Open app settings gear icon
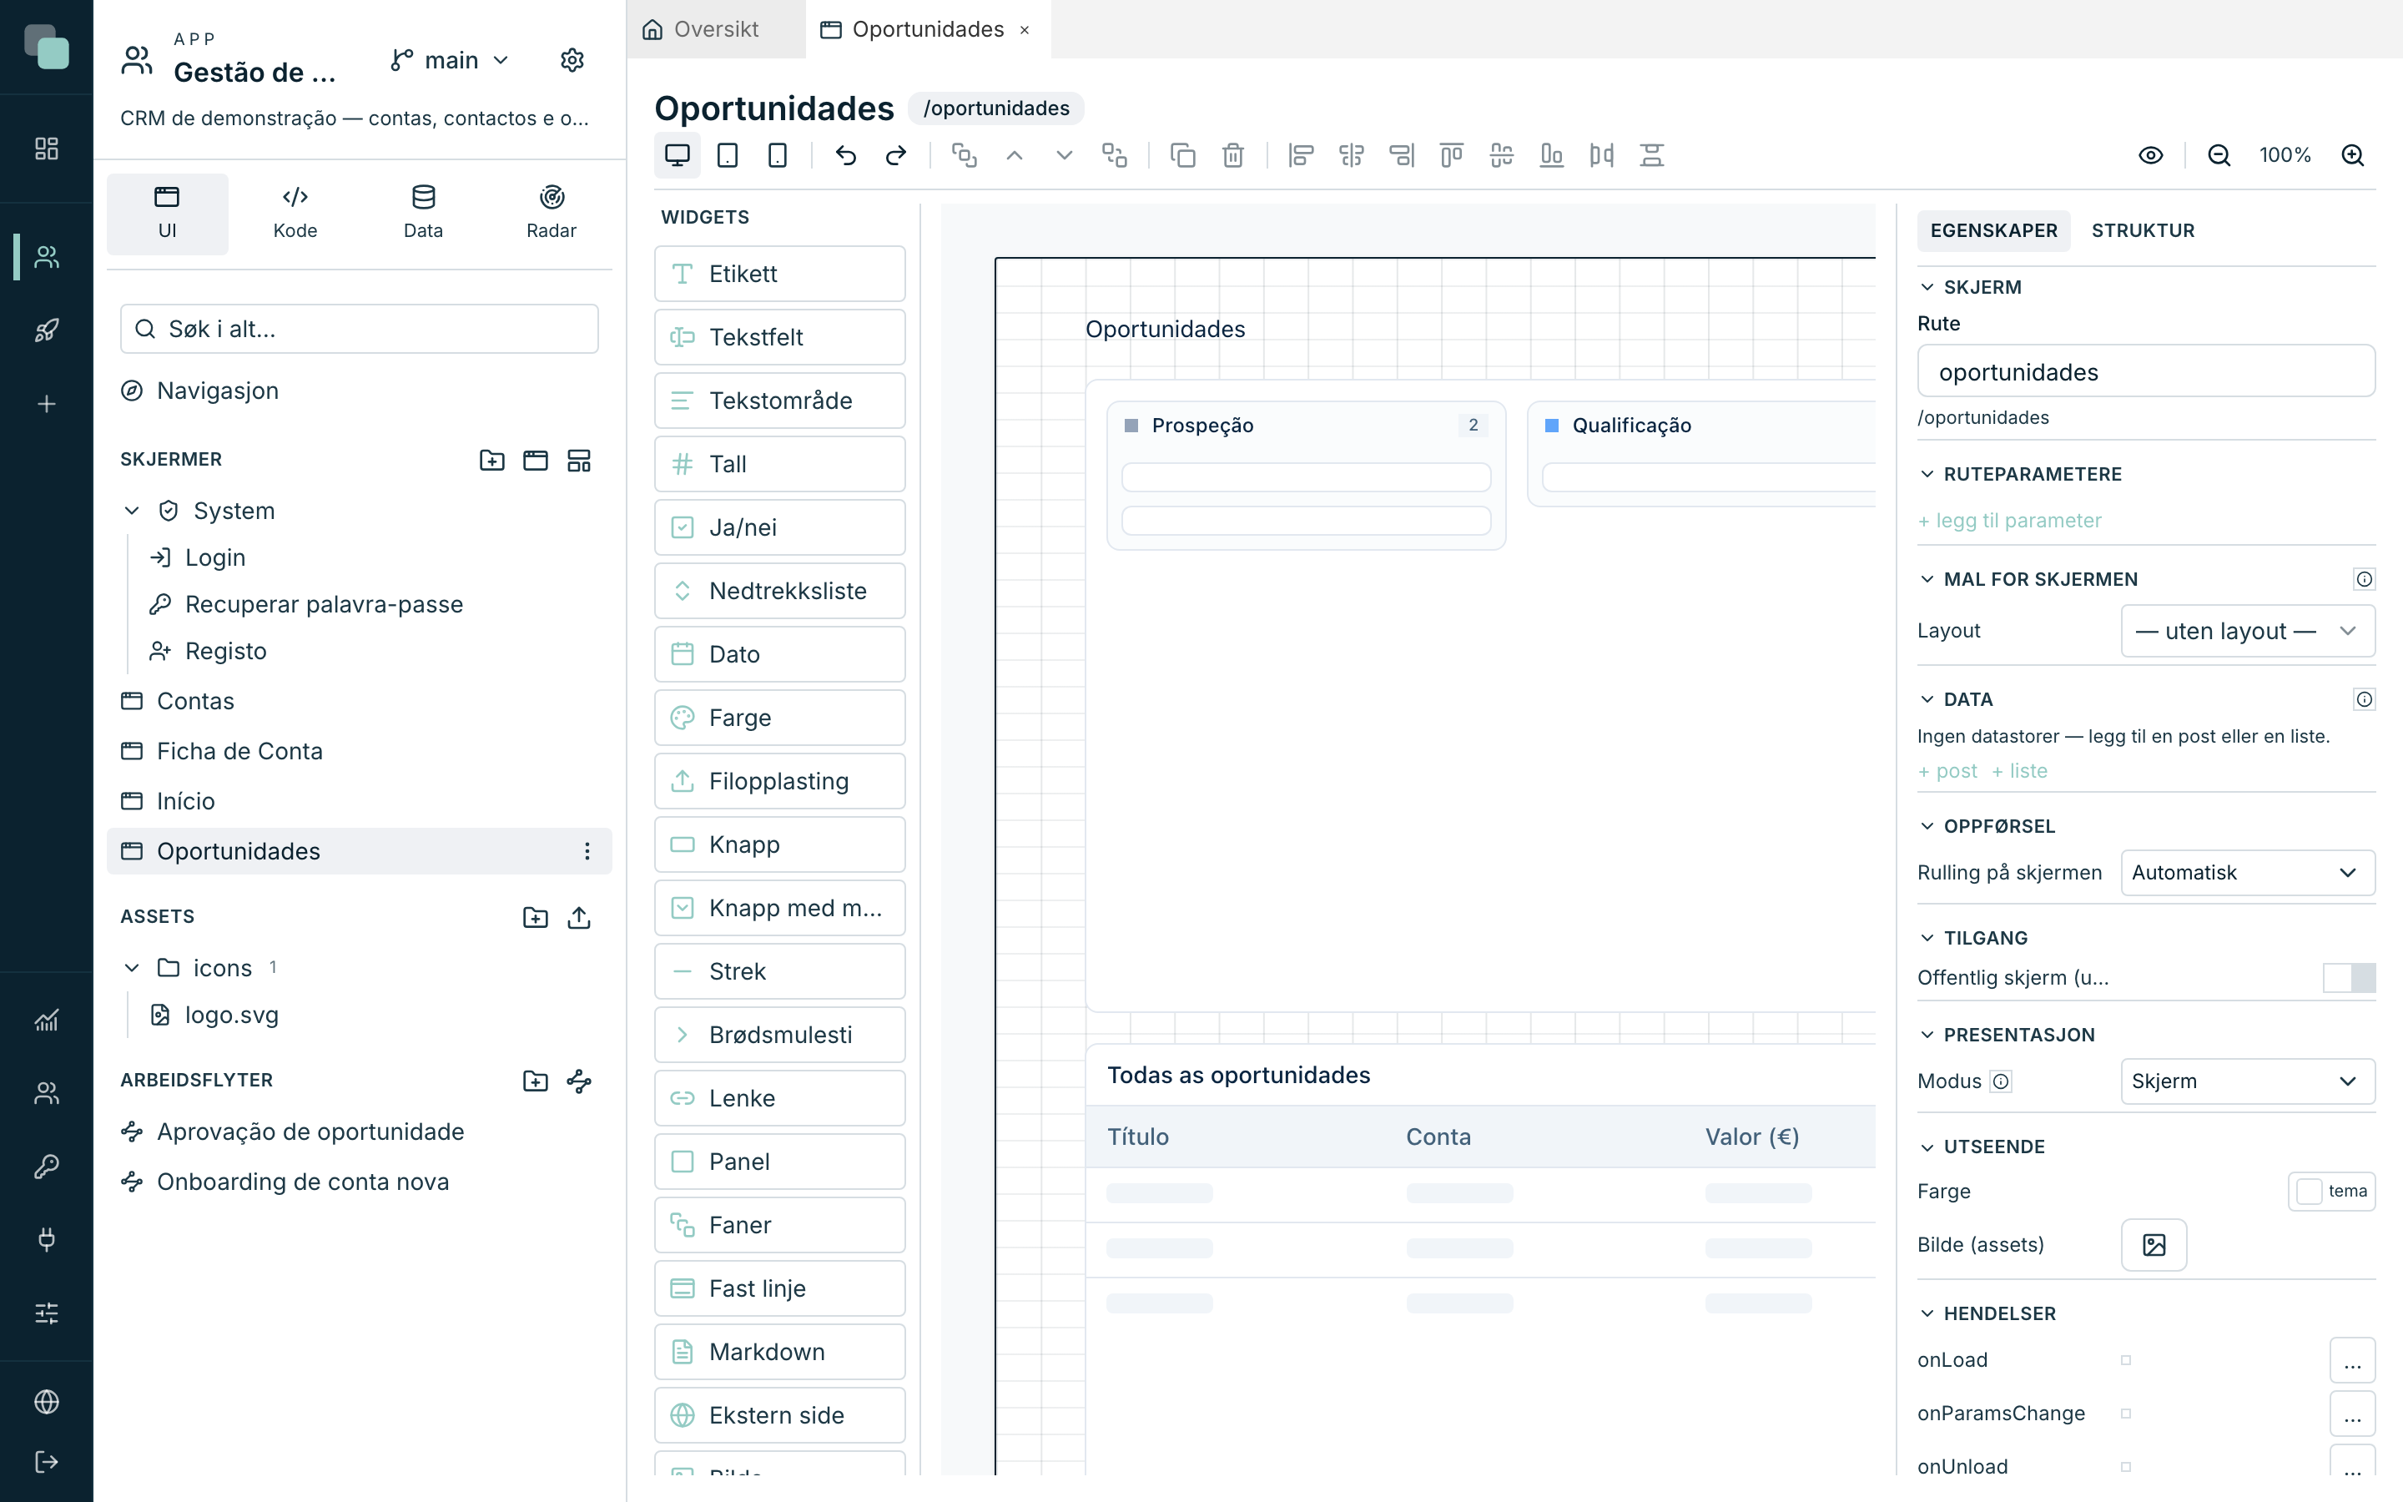Image resolution: width=2403 pixels, height=1502 pixels. click(572, 61)
